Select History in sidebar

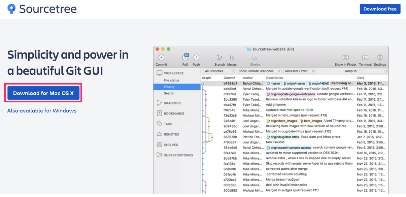[x=177, y=87]
